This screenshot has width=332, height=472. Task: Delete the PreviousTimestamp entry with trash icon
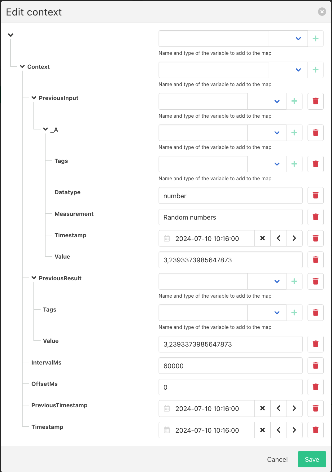316,409
